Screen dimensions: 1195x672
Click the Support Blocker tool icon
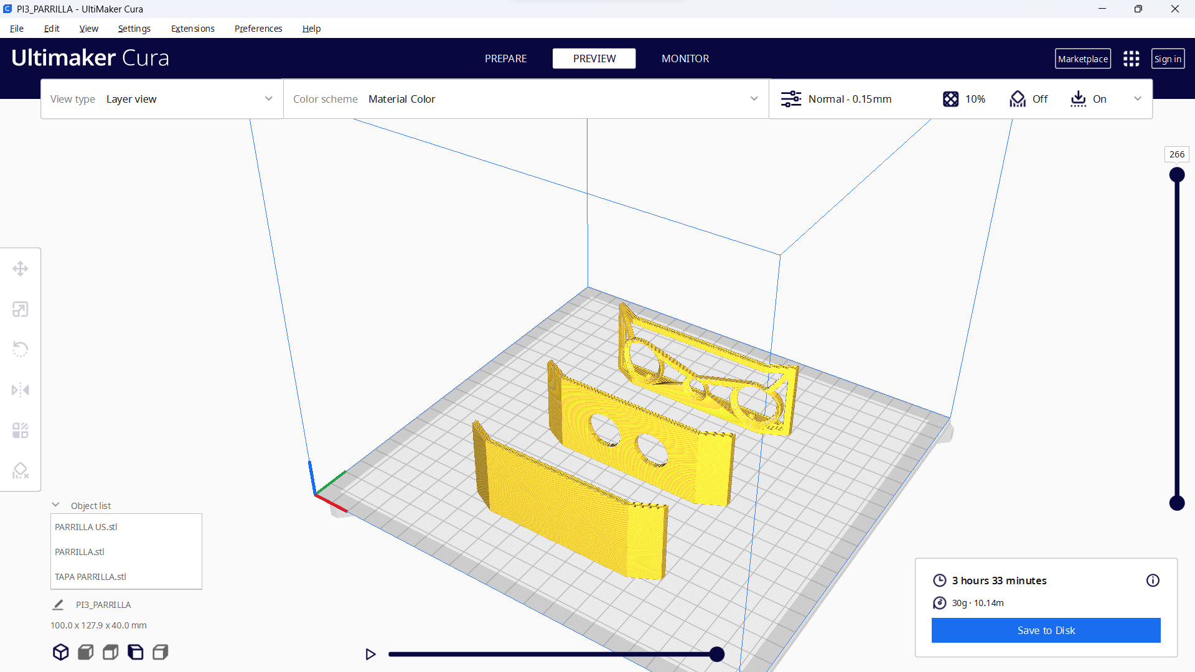pyautogui.click(x=21, y=470)
